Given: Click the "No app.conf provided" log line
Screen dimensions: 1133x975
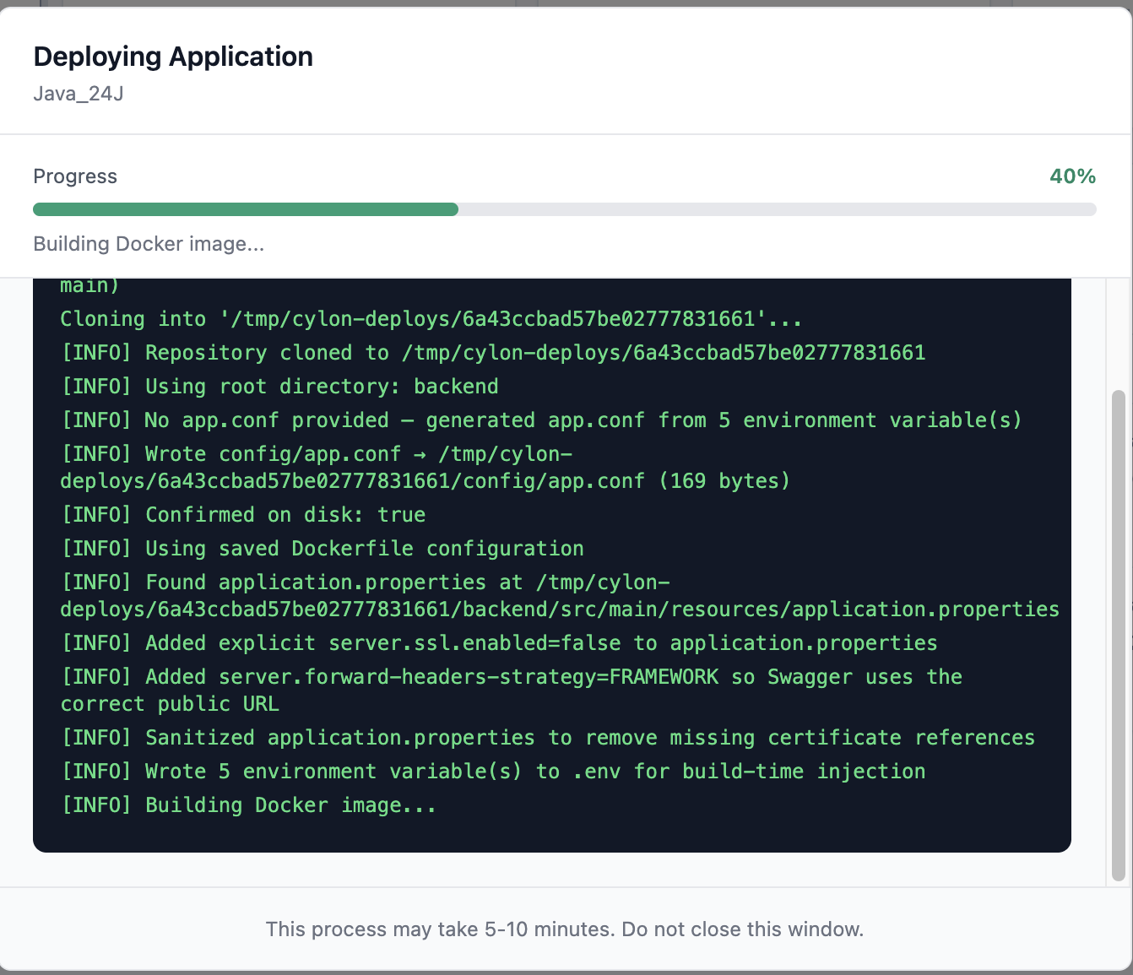Looking at the screenshot, I should point(541,420).
